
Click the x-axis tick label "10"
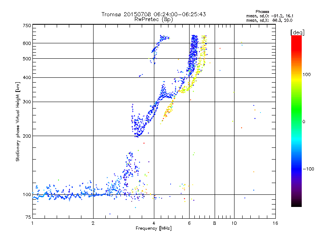click(x=234, y=223)
